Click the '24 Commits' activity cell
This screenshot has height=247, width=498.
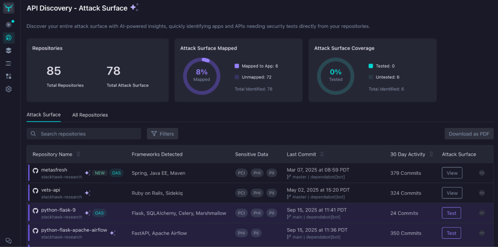coord(404,213)
